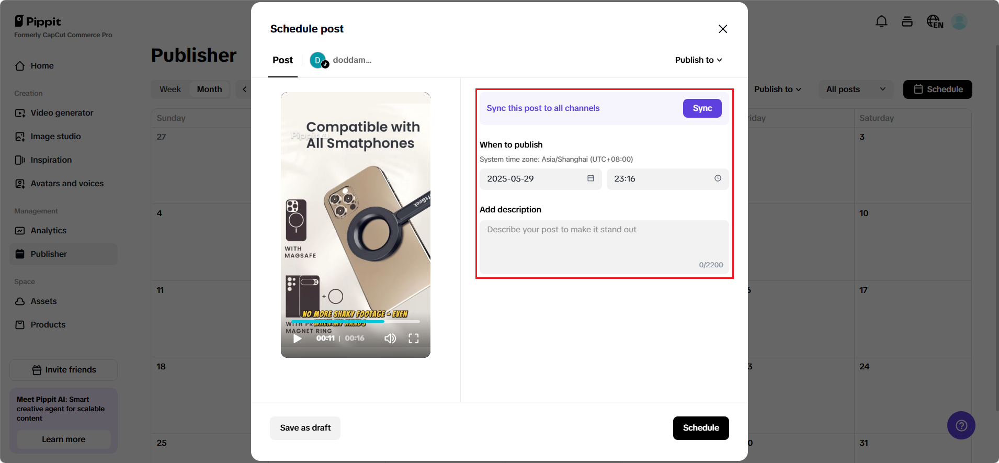Open the Inspiration panel
The width and height of the screenshot is (999, 463).
51,160
